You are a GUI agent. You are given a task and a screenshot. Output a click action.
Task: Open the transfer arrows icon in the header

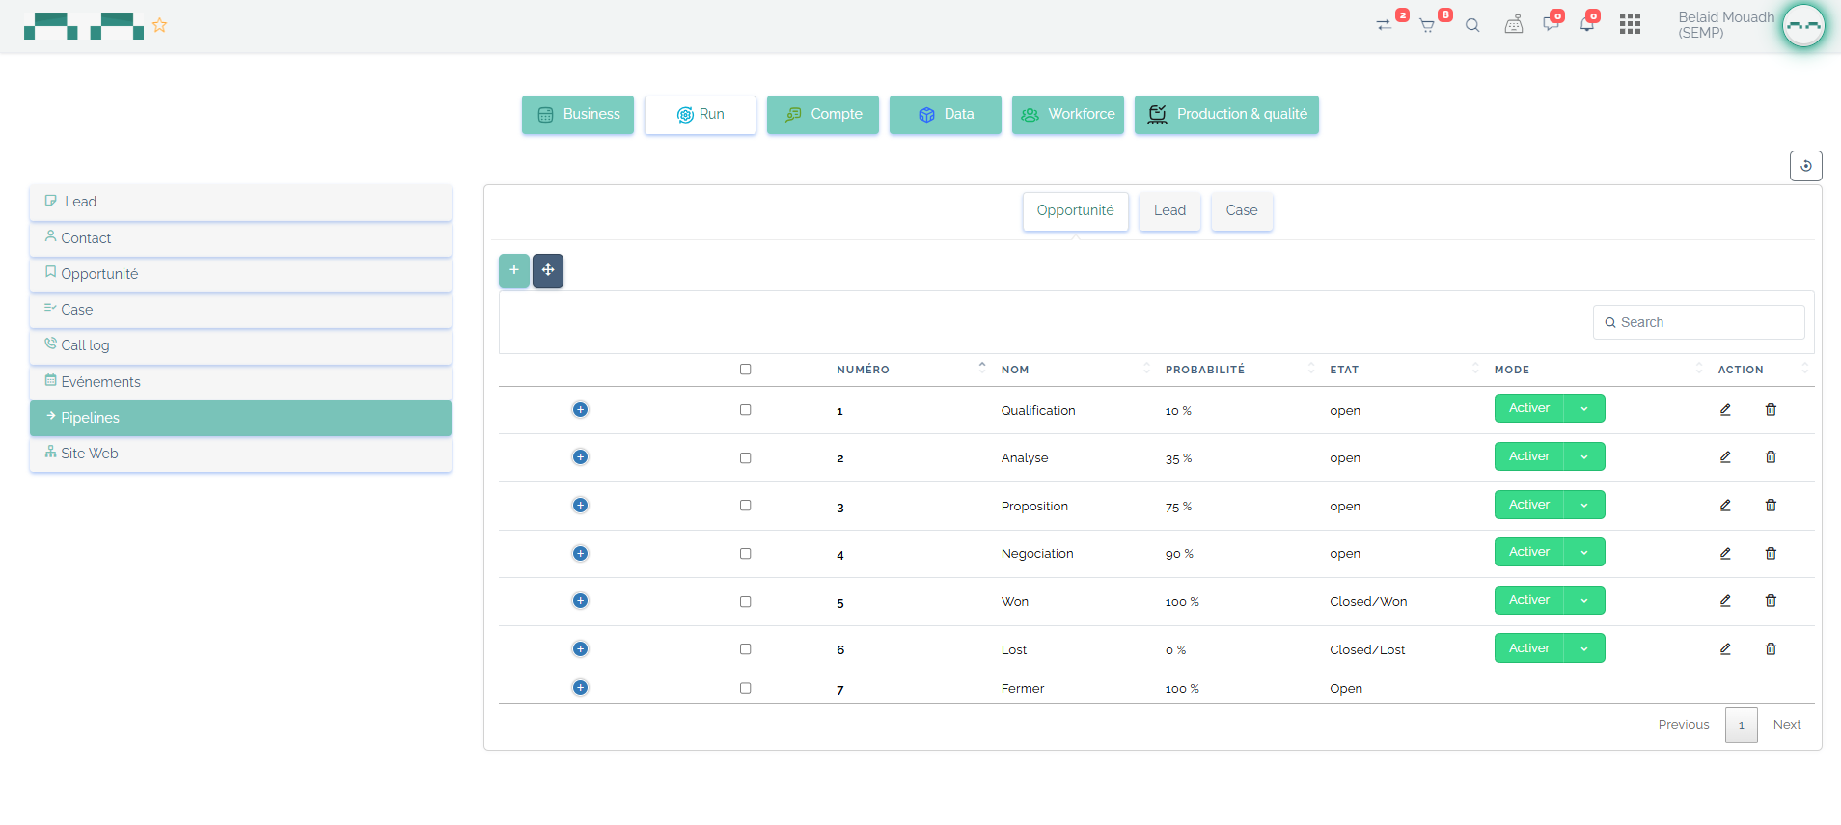[x=1385, y=25]
